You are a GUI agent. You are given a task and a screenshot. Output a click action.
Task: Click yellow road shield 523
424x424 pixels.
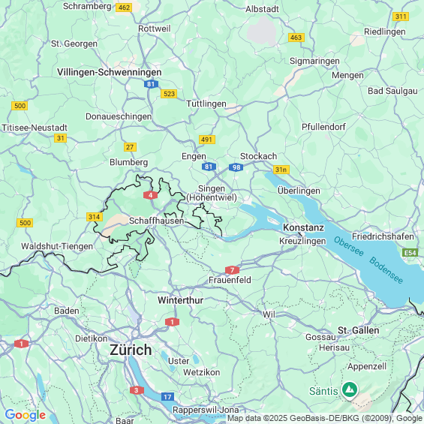coord(169,94)
